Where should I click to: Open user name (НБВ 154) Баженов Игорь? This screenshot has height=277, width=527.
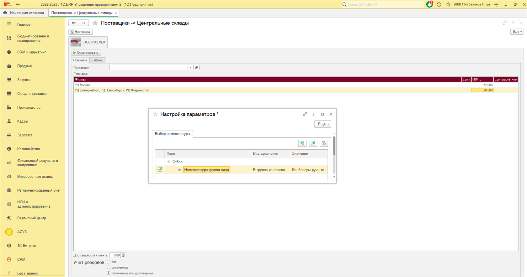coord(472,4)
